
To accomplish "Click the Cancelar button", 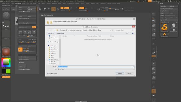I will [x=129, y=73].
